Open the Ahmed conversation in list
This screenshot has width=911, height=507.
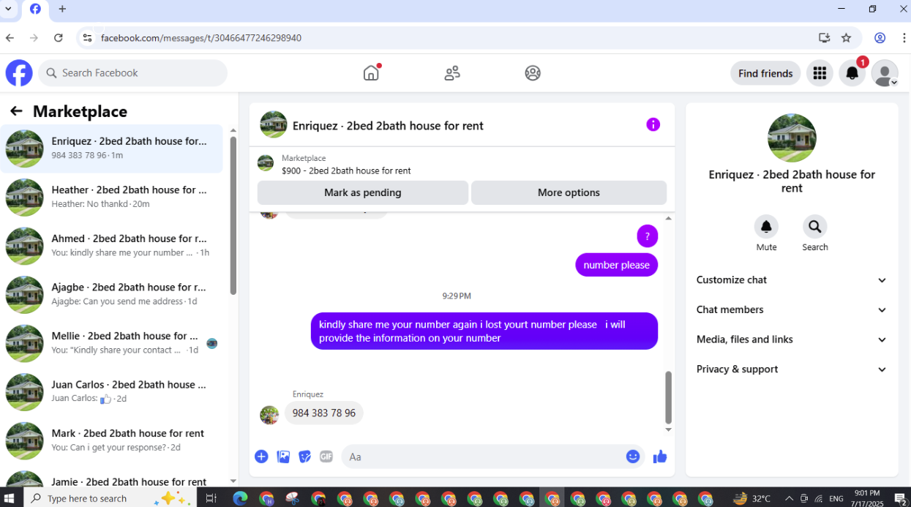[x=112, y=246]
